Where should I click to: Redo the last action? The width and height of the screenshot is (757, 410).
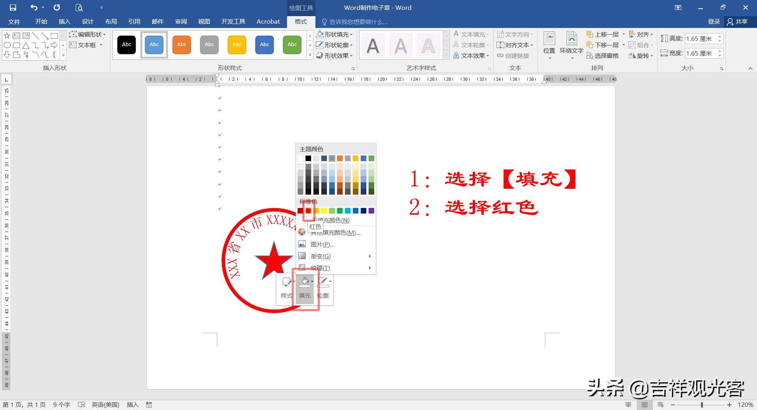(x=57, y=7)
